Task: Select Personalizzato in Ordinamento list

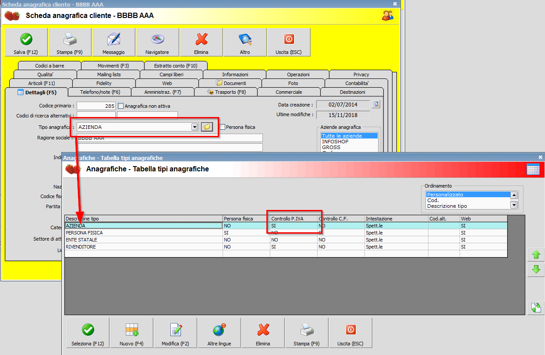Action: pyautogui.click(x=468, y=195)
